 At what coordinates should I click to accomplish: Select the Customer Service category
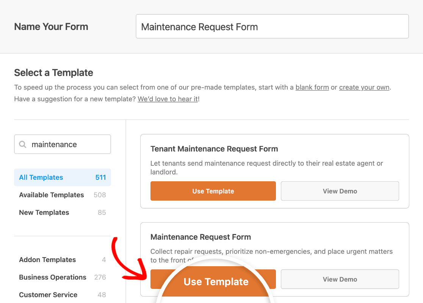[x=62, y=295]
